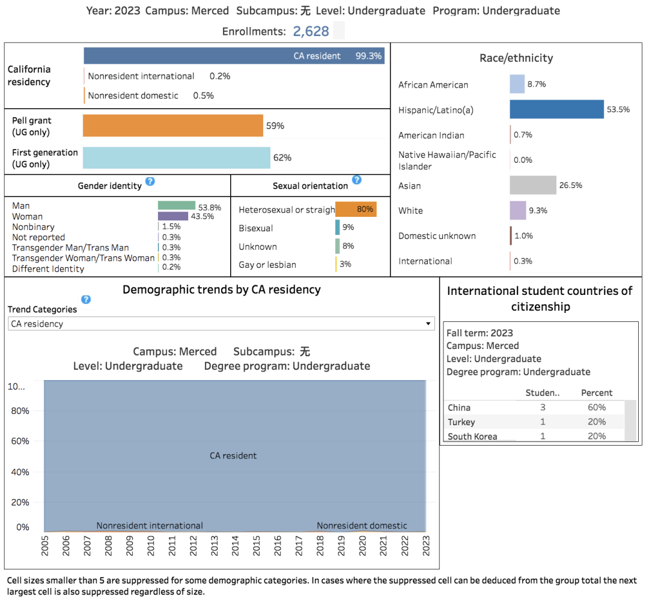Click the Students column header
Viewport: 649px width, 606px height.
(x=542, y=393)
